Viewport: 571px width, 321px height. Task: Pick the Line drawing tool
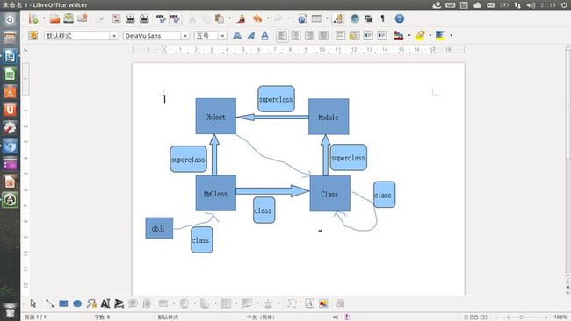[49, 303]
